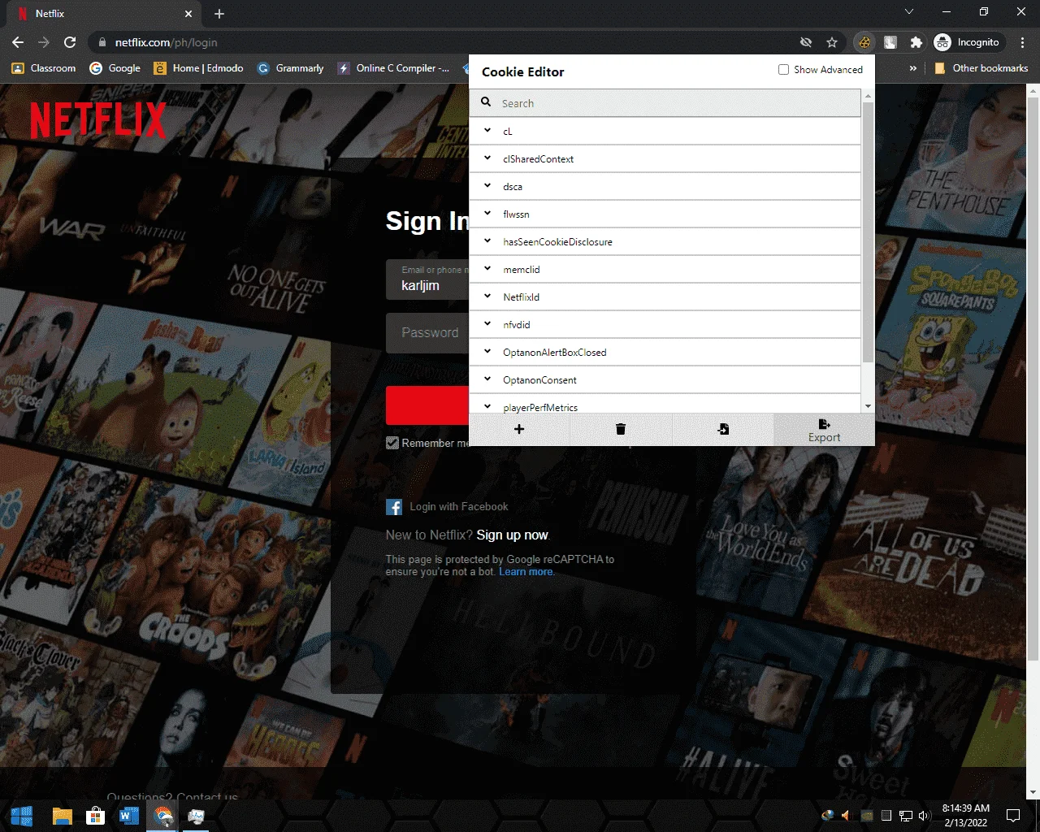
Task: Open File Explorer from taskbar
Action: tap(62, 816)
